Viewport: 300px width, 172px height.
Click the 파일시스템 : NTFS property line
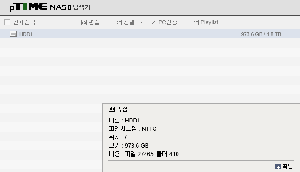click(132, 129)
